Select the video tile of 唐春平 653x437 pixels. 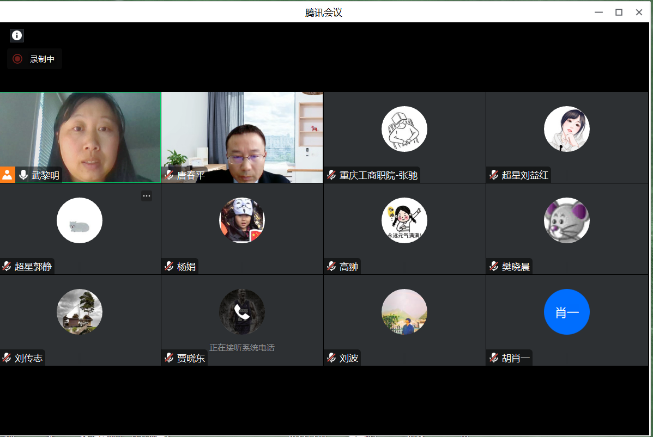click(x=242, y=137)
